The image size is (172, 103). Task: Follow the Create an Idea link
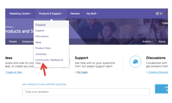pos(14,72)
